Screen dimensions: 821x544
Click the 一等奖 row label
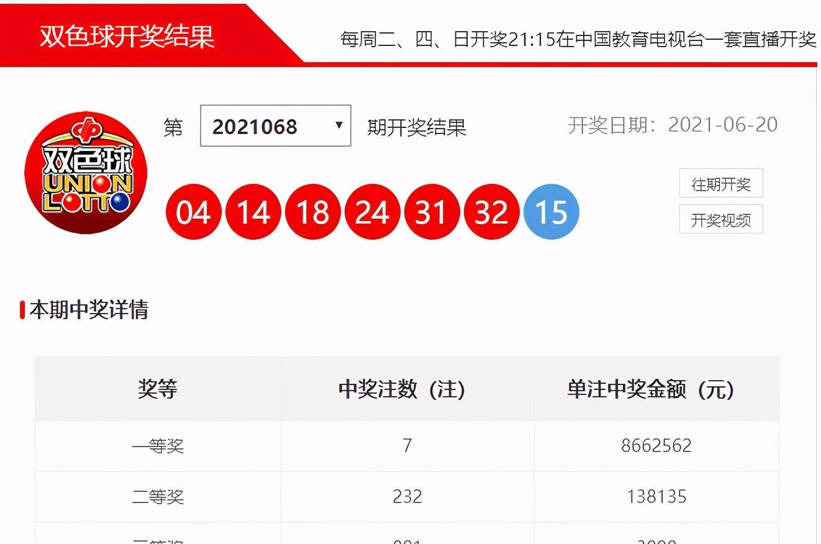pyautogui.click(x=158, y=446)
